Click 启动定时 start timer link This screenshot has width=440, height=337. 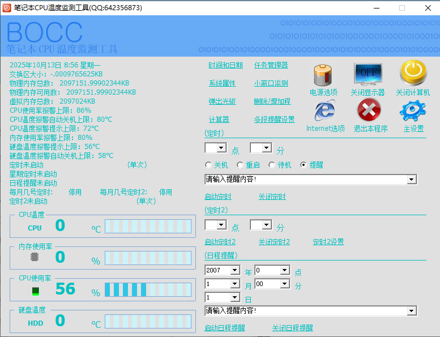point(218,197)
